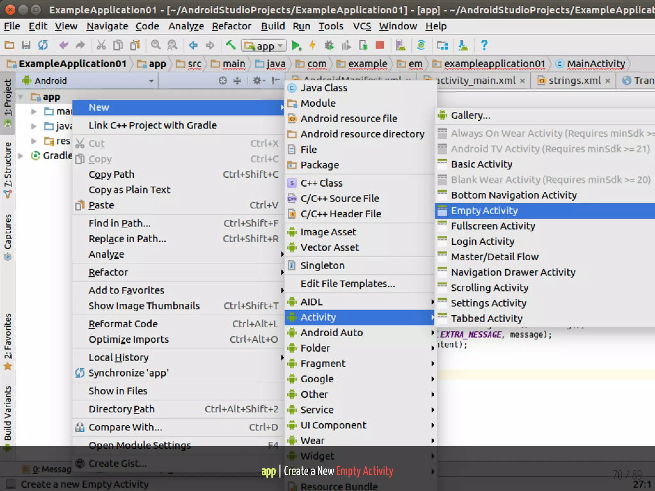Click the Navigate Back arrow icon

pyautogui.click(x=193, y=45)
